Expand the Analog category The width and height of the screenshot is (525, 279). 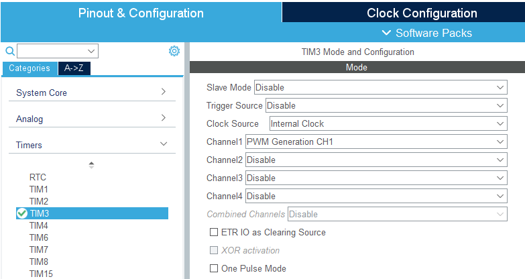92,119
